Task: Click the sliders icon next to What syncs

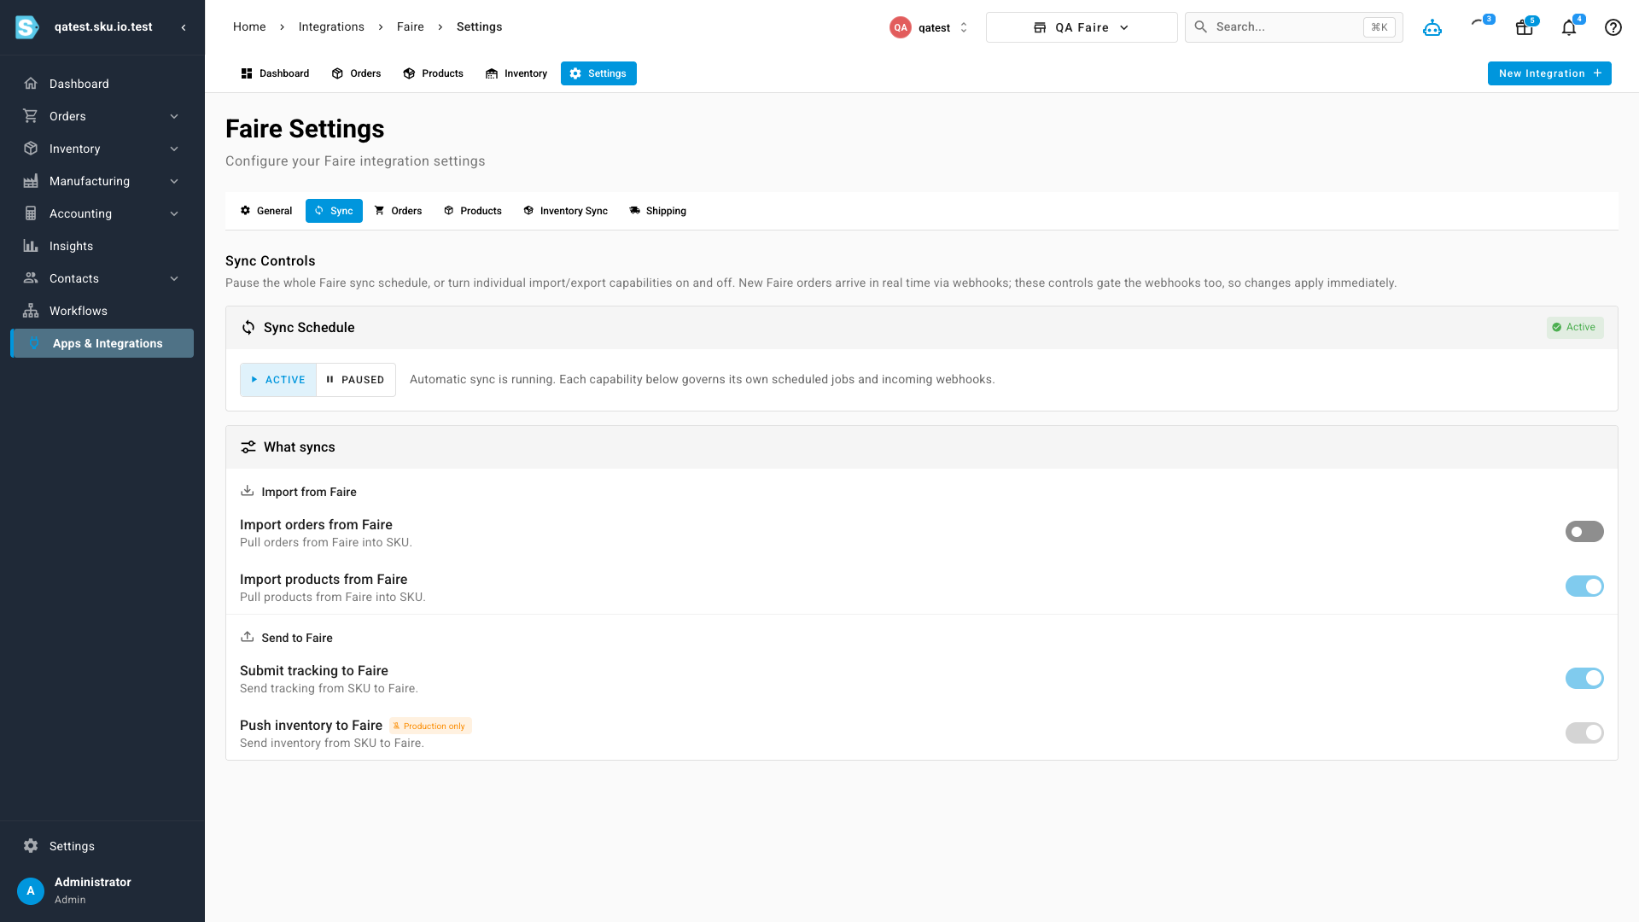Action: (248, 447)
